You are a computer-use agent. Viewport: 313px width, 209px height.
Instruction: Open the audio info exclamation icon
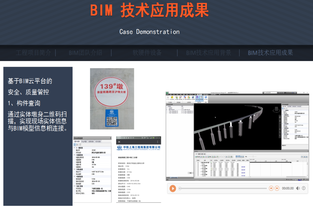point(304,188)
